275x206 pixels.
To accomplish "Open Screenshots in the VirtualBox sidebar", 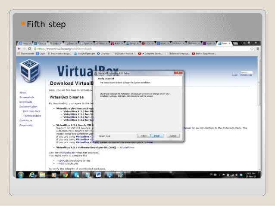I will pos(27,97).
